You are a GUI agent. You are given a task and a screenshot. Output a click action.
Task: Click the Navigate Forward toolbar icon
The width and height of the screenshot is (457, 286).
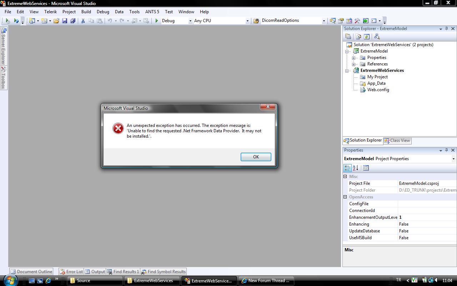(146, 21)
